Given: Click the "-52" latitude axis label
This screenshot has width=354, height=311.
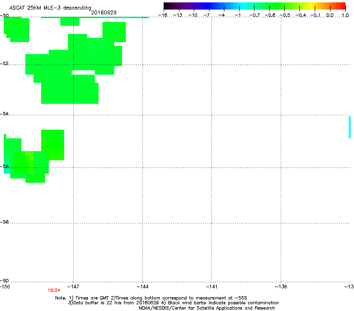Looking at the screenshot, I should click(4, 64).
